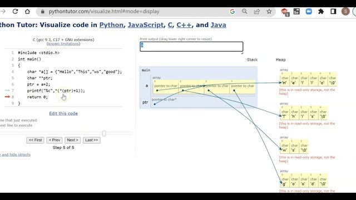356x200 pixels.
Task: Open the Java link in heading
Action: 219,24
